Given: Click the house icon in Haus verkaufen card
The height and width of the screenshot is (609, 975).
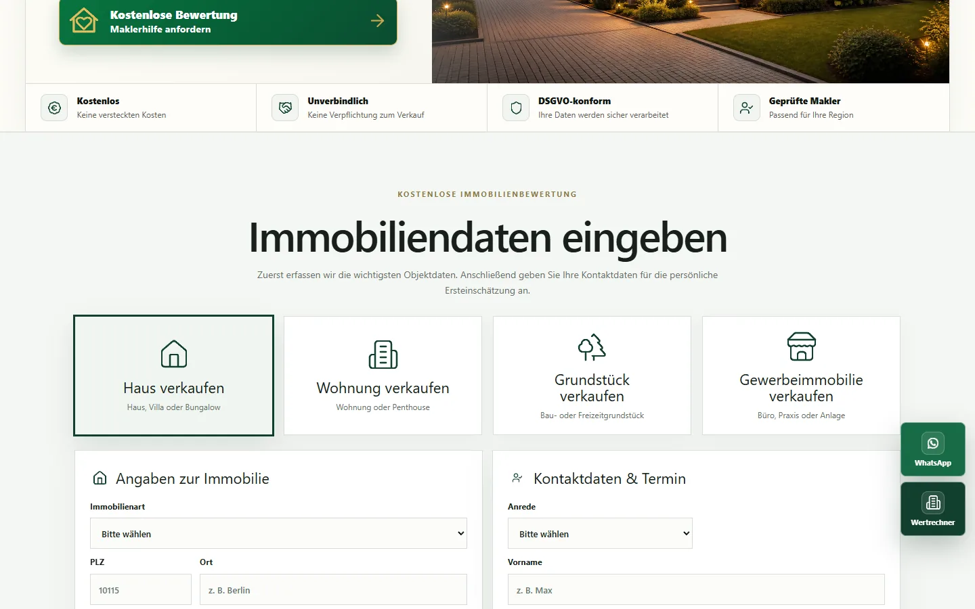Looking at the screenshot, I should tap(174, 354).
